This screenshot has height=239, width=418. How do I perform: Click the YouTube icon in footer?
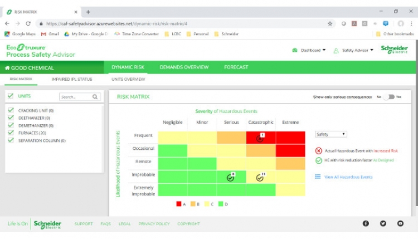point(400,223)
